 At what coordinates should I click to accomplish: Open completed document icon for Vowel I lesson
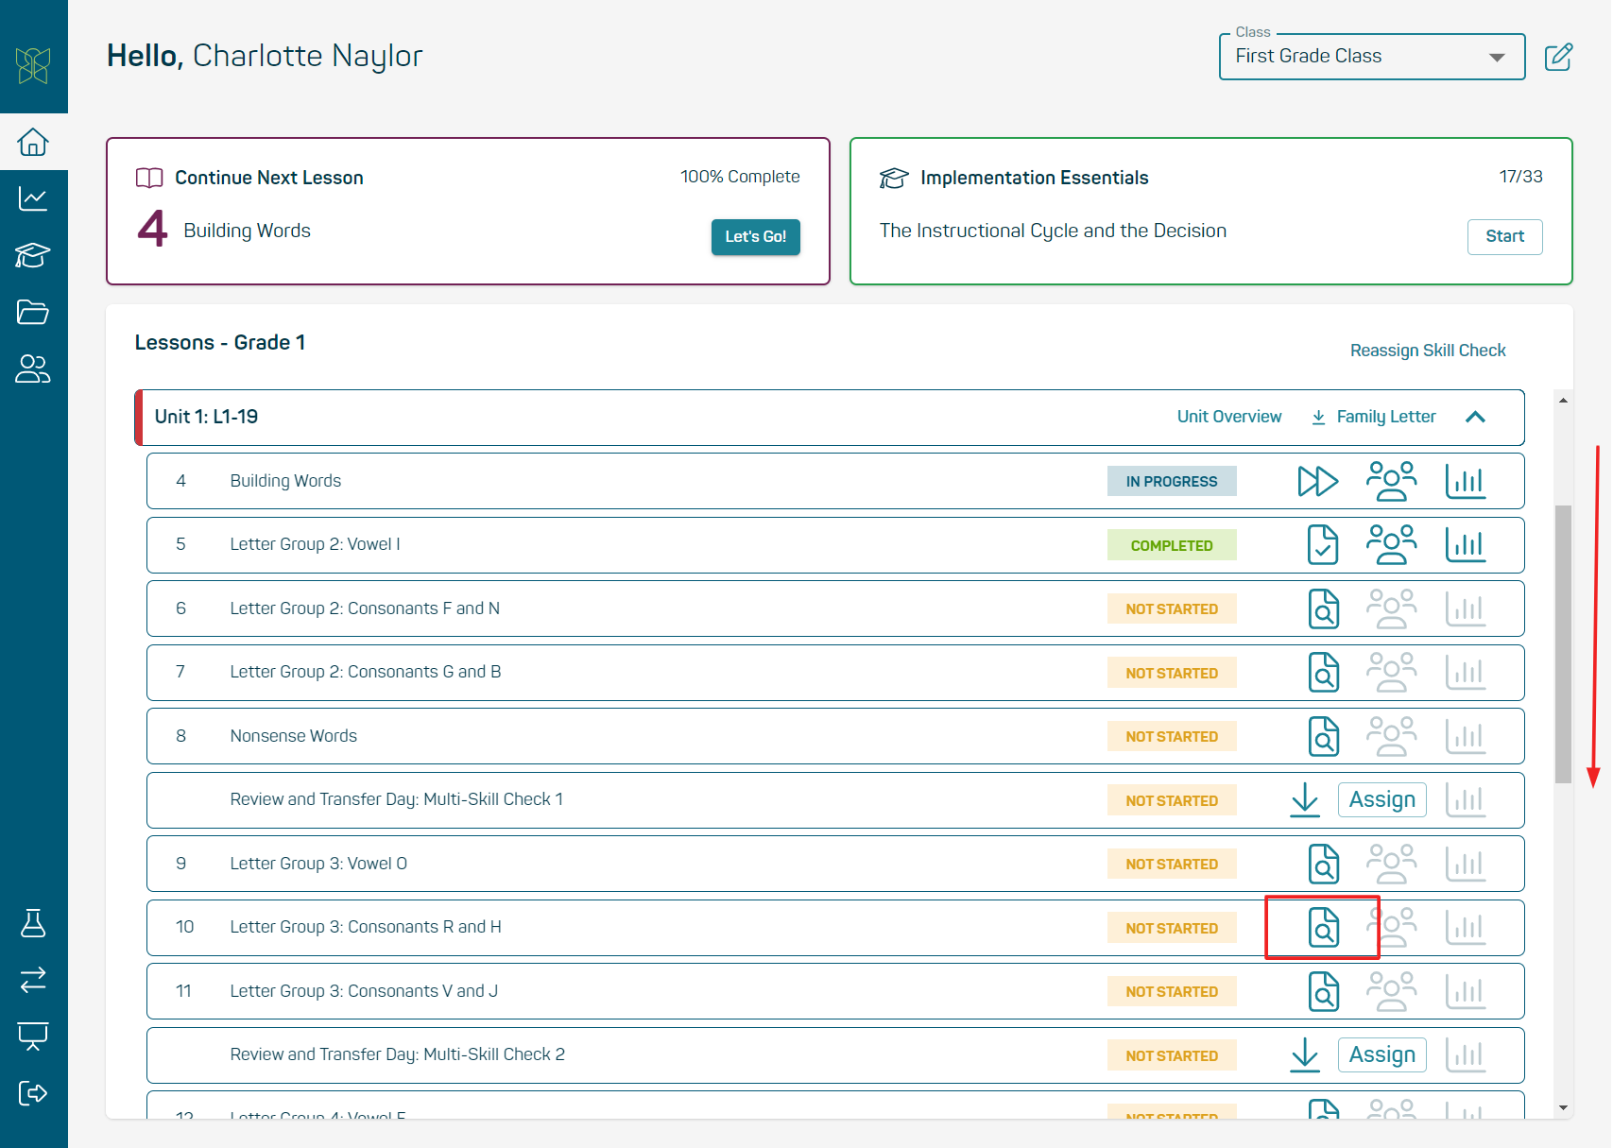click(1323, 545)
